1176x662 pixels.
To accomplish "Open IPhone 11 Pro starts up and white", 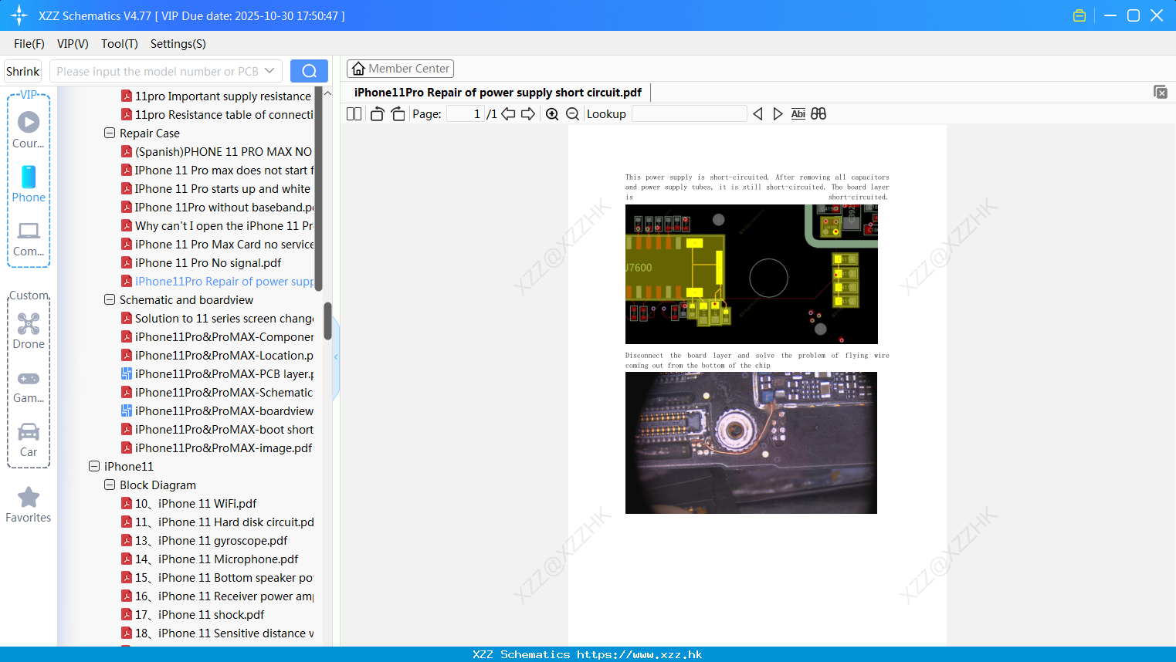I will [x=216, y=188].
